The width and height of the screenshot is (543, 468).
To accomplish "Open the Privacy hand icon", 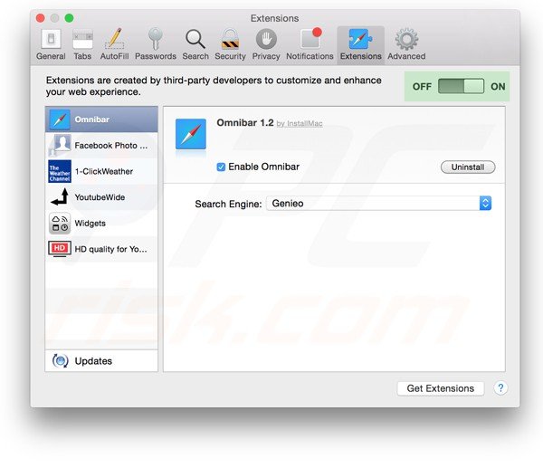I will tap(266, 39).
